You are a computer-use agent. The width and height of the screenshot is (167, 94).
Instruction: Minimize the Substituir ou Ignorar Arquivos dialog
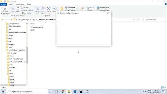97,13
